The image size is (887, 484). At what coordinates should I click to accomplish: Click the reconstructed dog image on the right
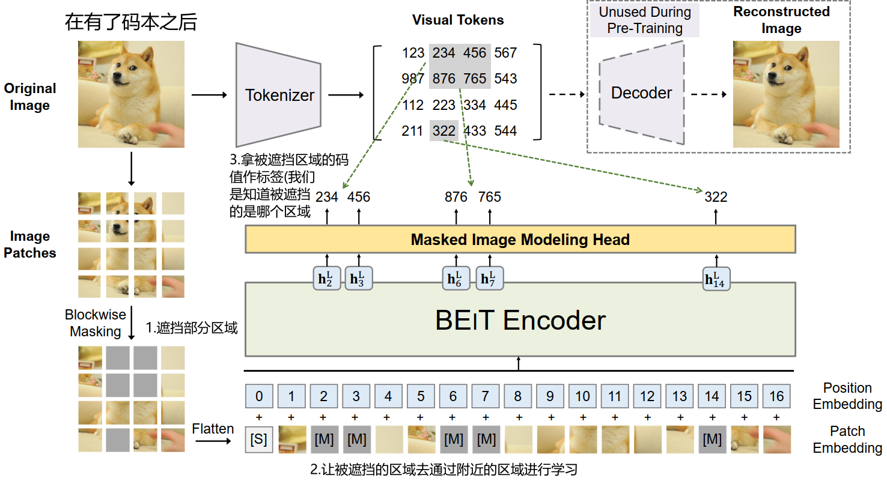pos(786,94)
